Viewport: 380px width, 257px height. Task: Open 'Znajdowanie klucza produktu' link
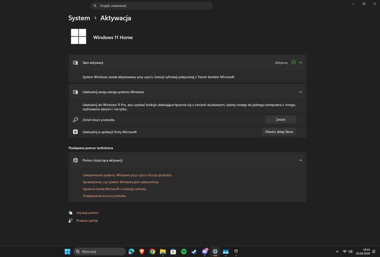[x=104, y=196]
